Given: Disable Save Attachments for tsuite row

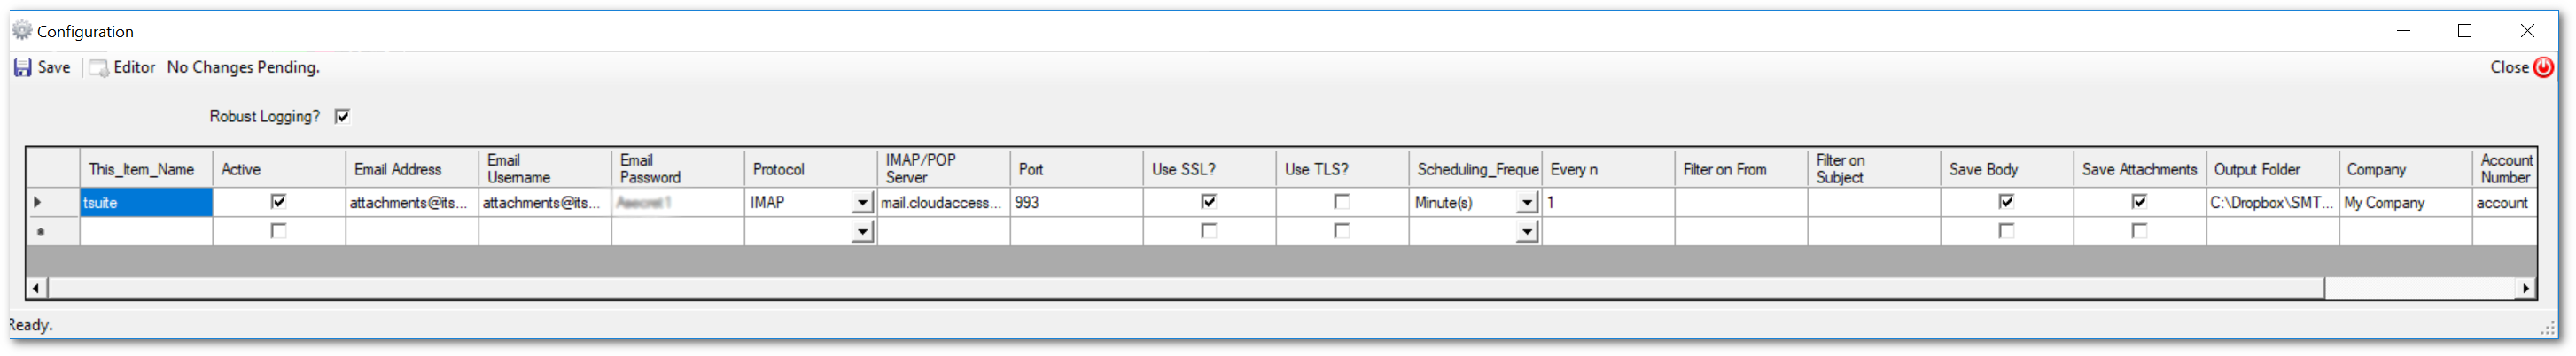Looking at the screenshot, I should pos(2138,202).
